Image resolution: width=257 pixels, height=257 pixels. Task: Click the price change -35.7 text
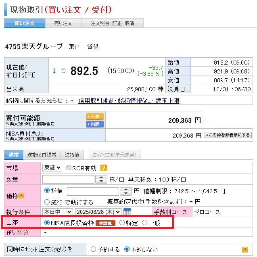tap(156, 68)
